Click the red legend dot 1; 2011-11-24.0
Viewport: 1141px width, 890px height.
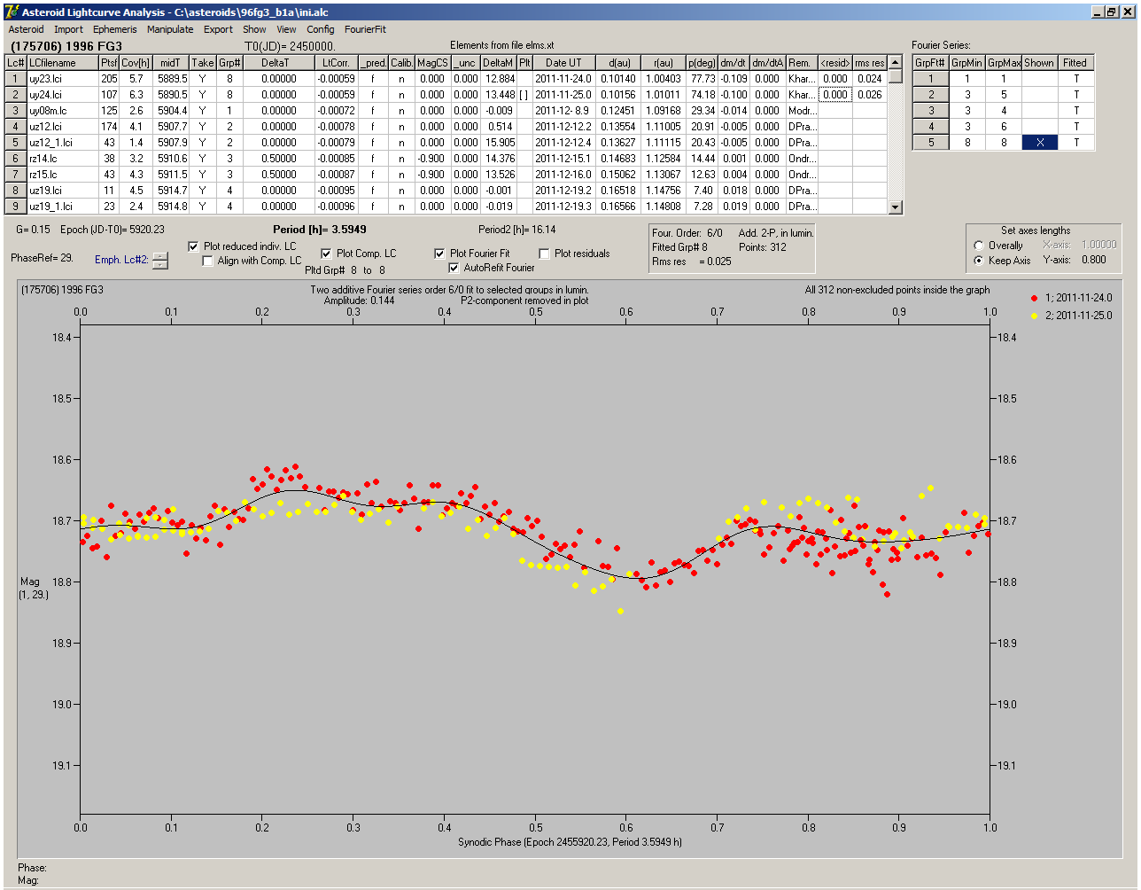(1034, 299)
